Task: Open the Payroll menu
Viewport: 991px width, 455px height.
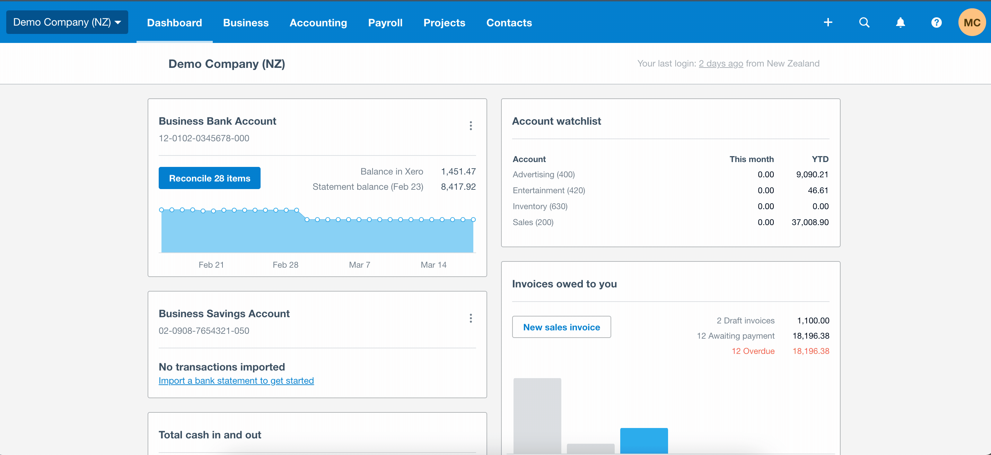Action: [385, 23]
